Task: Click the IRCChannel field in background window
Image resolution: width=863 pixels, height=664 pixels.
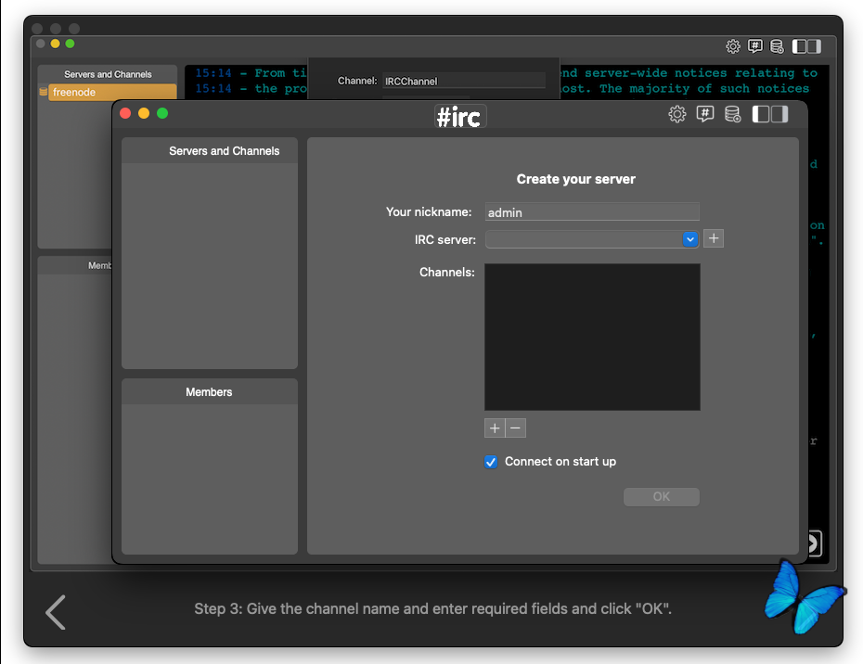Action: pos(464,81)
